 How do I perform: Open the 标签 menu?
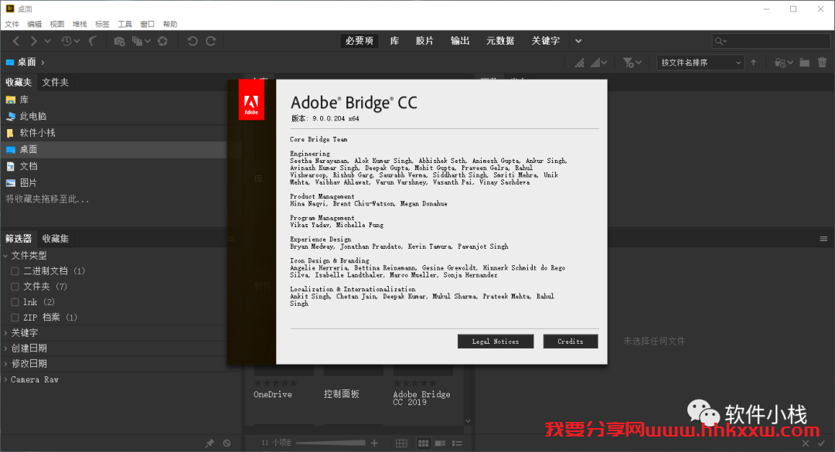tap(102, 24)
